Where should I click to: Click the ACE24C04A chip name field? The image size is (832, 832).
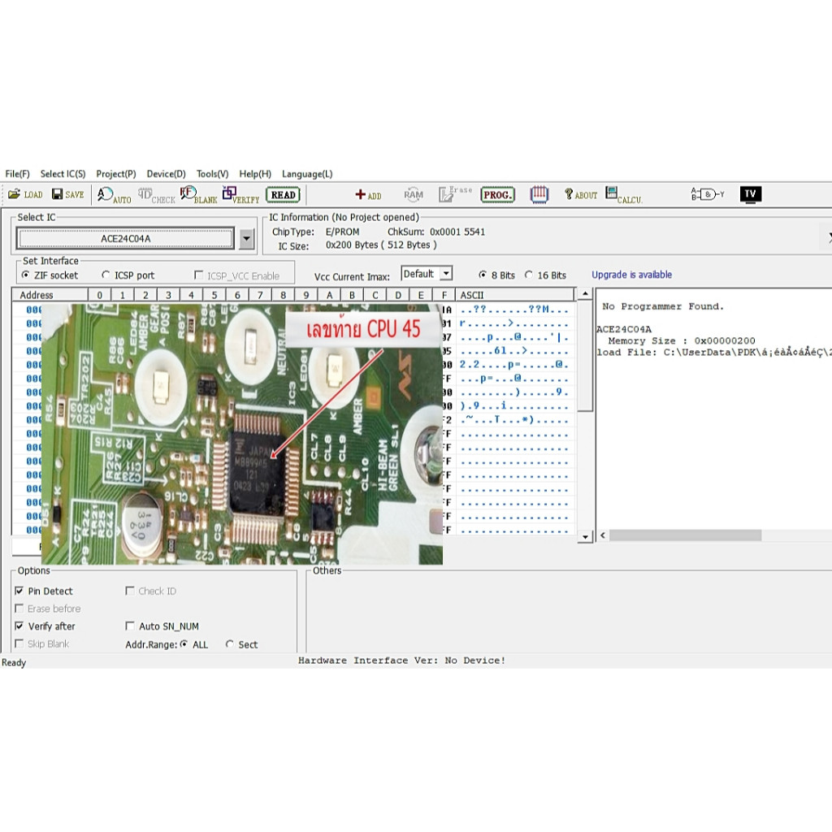click(x=126, y=239)
